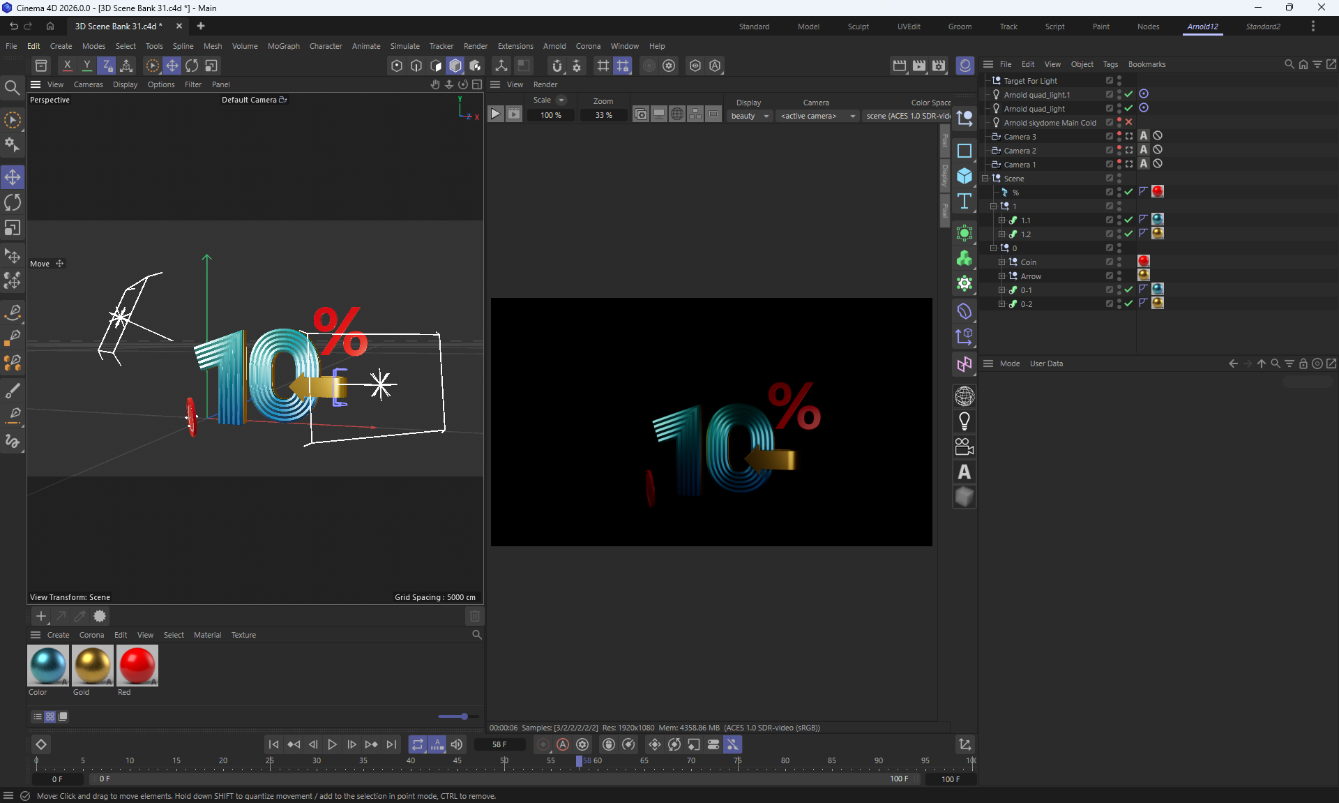Toggle the Arnold quad_light.1 enable checkmark
The width and height of the screenshot is (1339, 803).
(x=1129, y=94)
